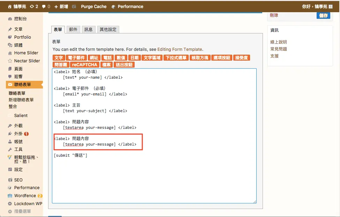Open the Salient sidebar item
340x217 pixels.
click(21, 116)
